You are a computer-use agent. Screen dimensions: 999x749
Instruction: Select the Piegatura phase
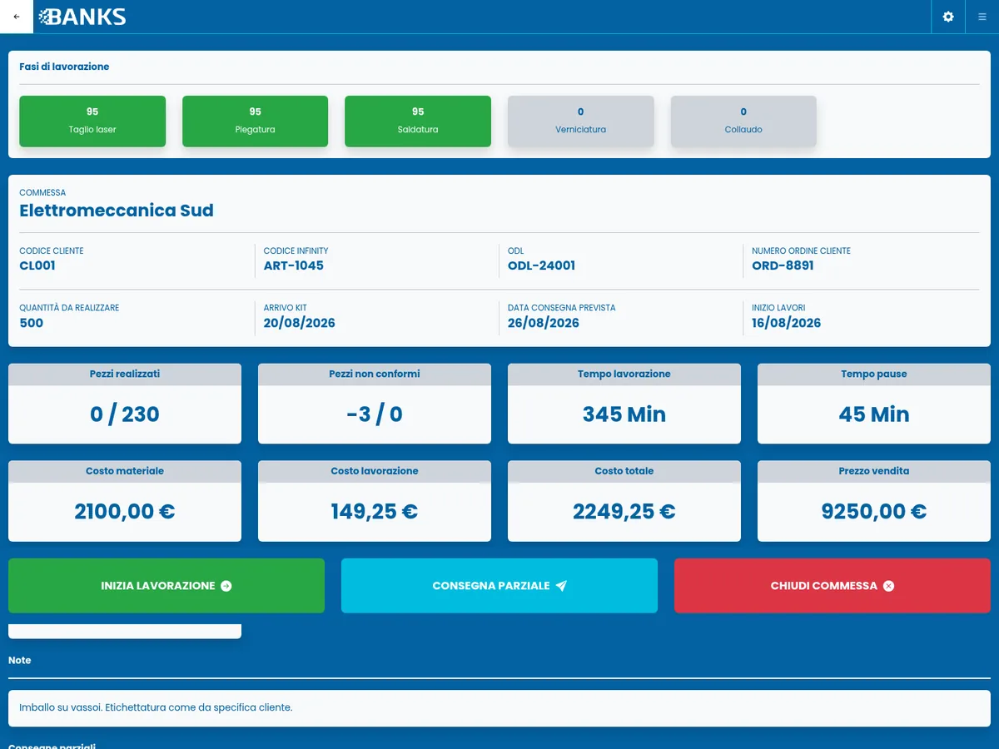coord(255,122)
